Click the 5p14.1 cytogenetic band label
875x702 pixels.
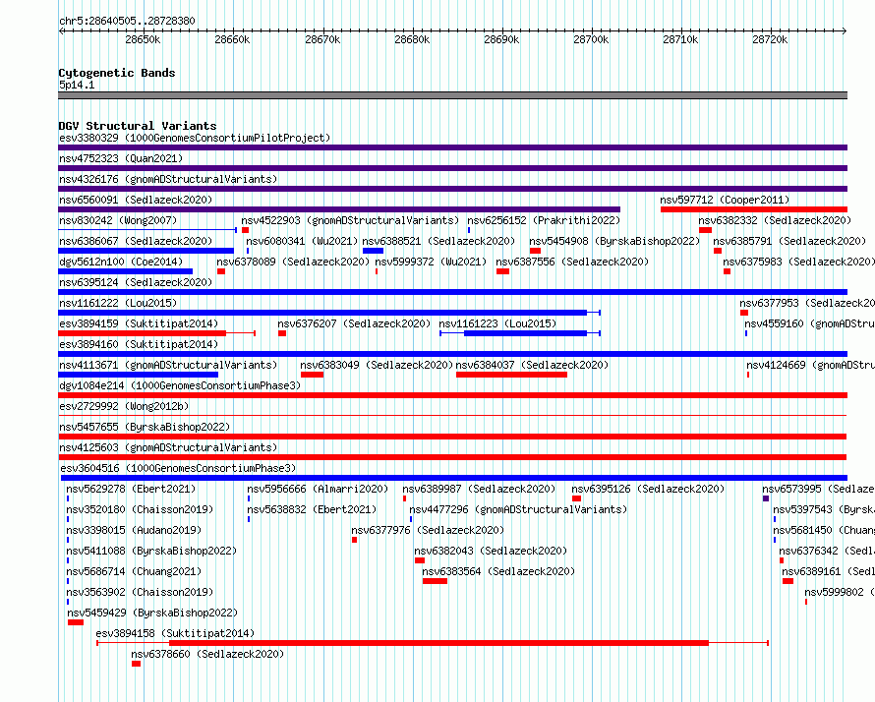click(x=77, y=85)
